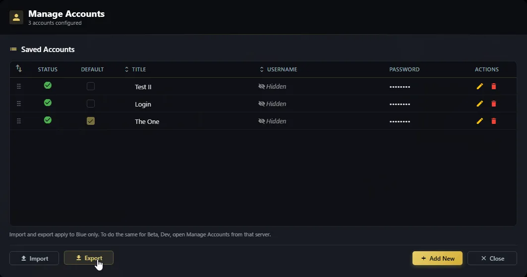
Task: Reveal hidden username for Test II
Action: (272, 86)
